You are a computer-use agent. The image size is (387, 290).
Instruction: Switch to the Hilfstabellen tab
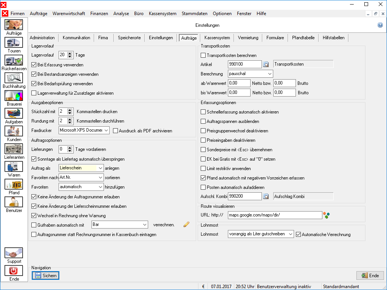[x=334, y=38]
